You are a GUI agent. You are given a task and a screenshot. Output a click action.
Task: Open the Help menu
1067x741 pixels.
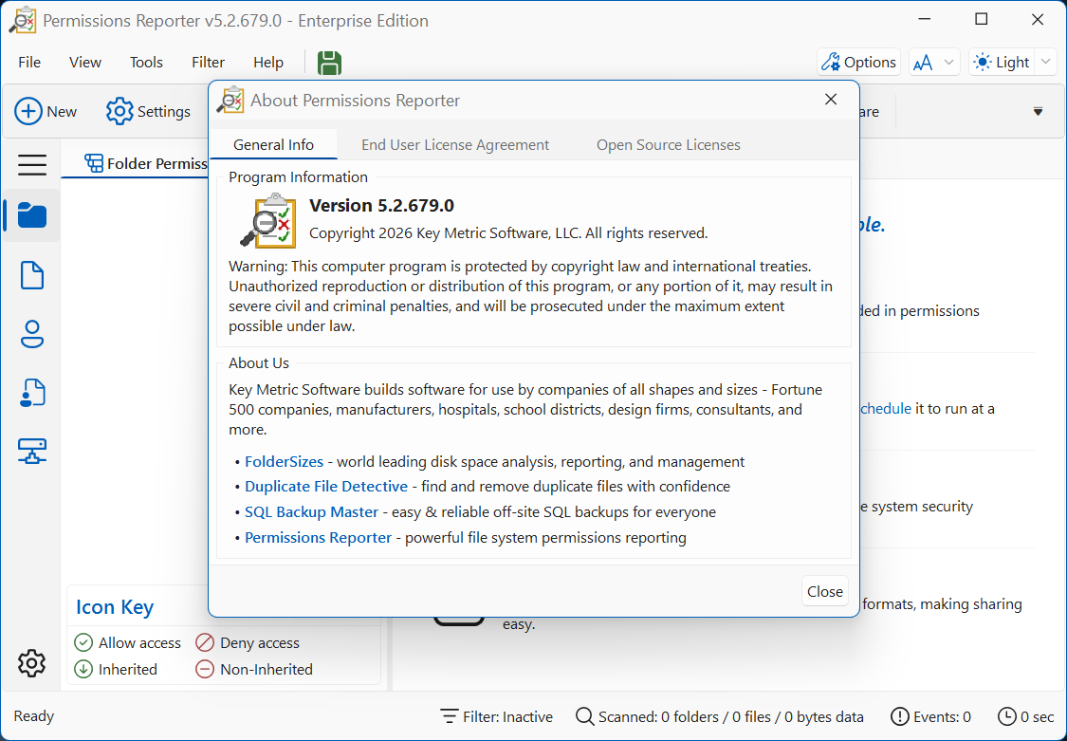click(x=268, y=63)
